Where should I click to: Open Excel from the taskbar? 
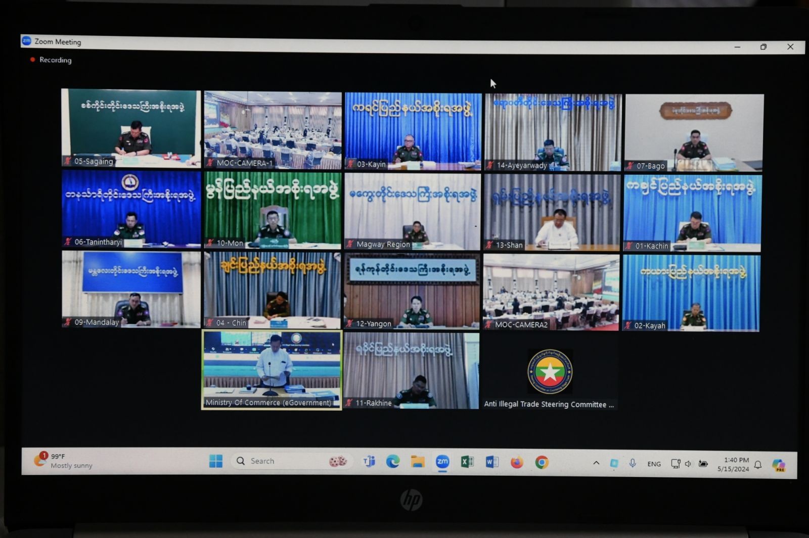(467, 462)
